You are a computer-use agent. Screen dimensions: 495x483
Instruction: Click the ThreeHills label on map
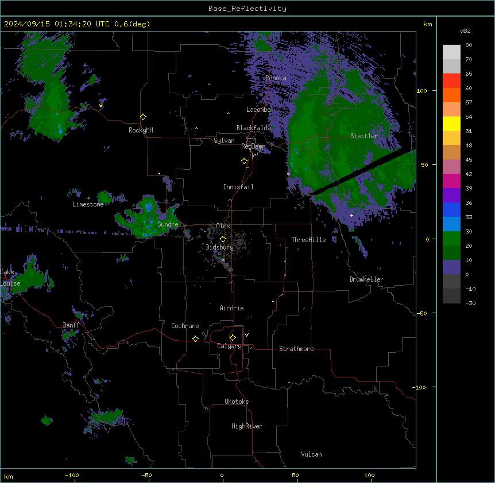point(308,240)
